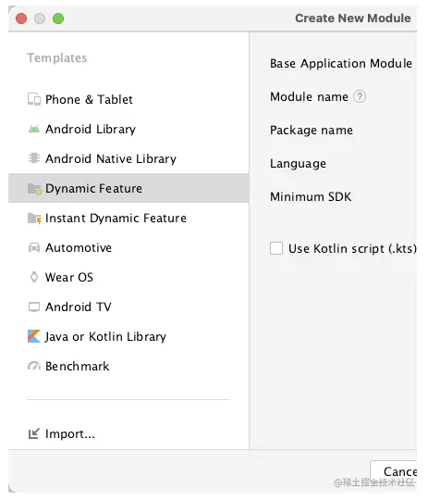Pick the Instant Dynamic Feature template

(x=128, y=218)
